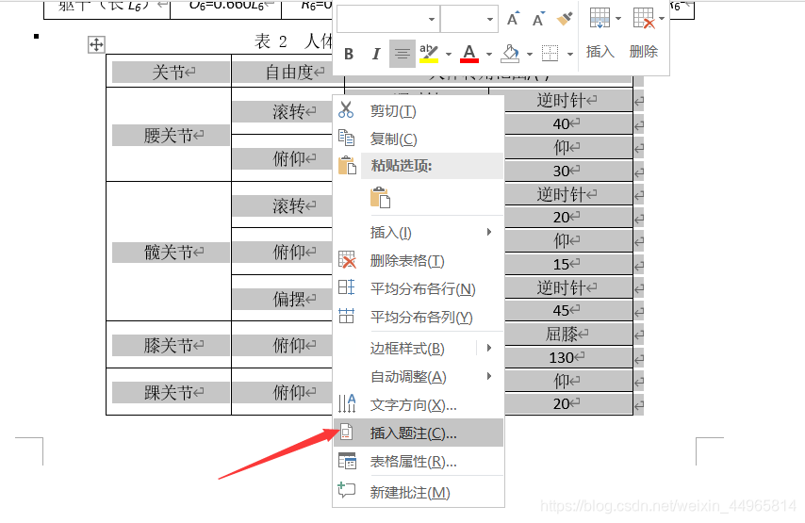Select 平均分布各列(Y) menu entry
The height and width of the screenshot is (523, 805).
419,318
